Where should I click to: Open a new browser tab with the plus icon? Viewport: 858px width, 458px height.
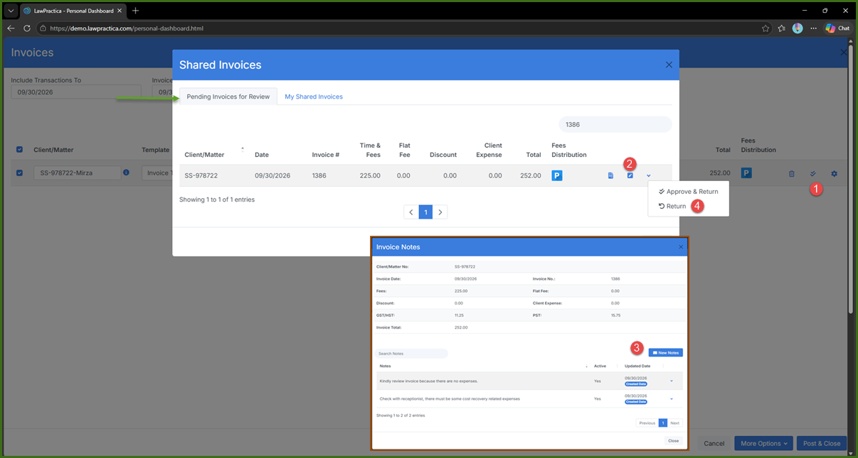tap(135, 11)
